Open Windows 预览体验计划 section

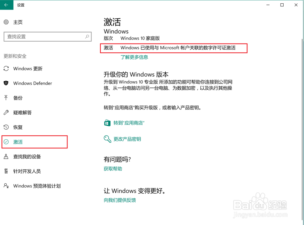click(x=37, y=186)
